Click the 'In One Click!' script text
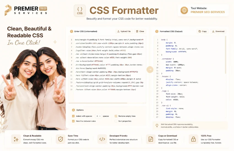234x151 pixels. [24, 43]
